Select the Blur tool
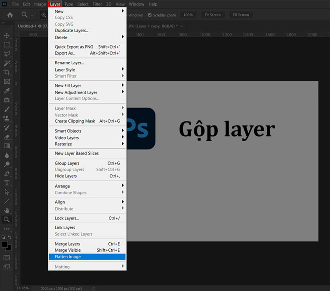This screenshot has height=291, width=330. coord(7,155)
